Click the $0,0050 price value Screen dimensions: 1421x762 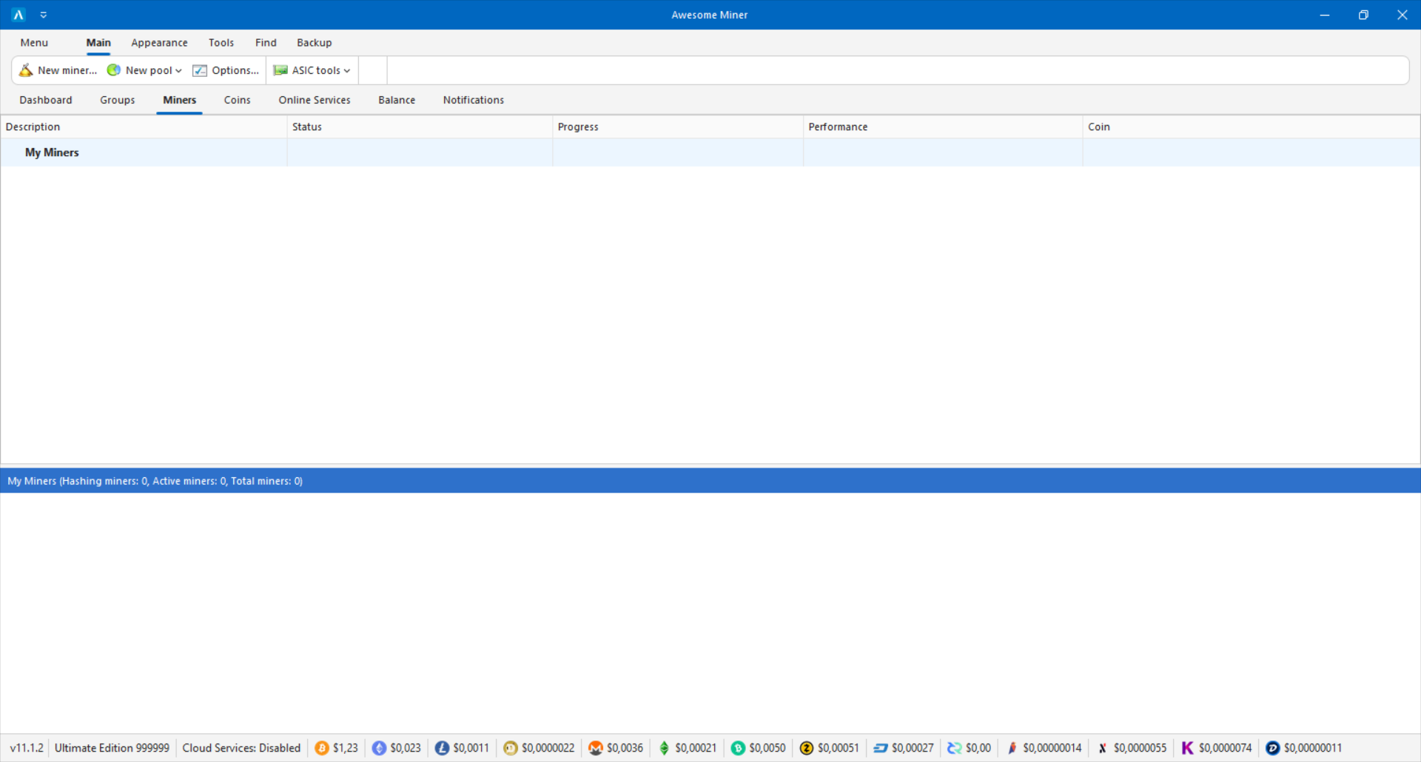click(767, 748)
